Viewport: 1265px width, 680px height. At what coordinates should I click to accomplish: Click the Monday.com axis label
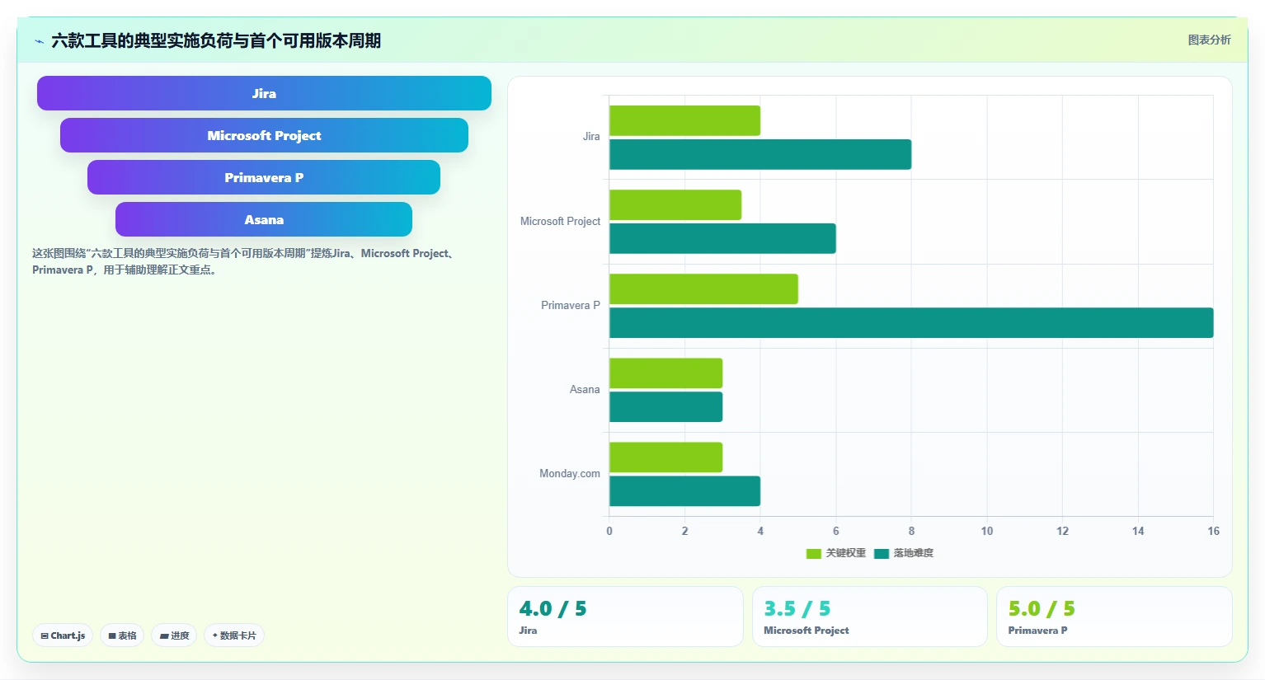[x=570, y=473]
